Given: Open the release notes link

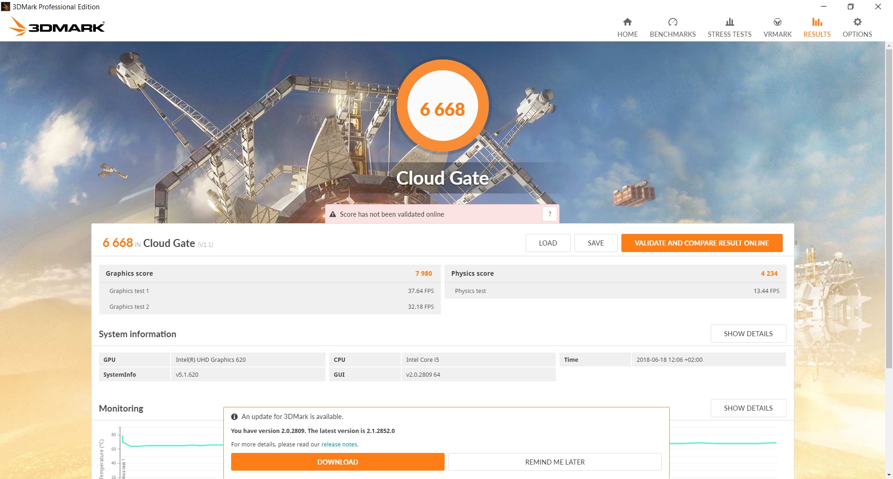Looking at the screenshot, I should (x=340, y=444).
